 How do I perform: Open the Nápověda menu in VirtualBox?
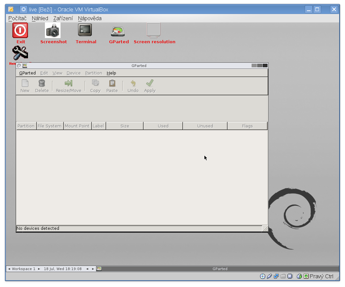(90, 18)
